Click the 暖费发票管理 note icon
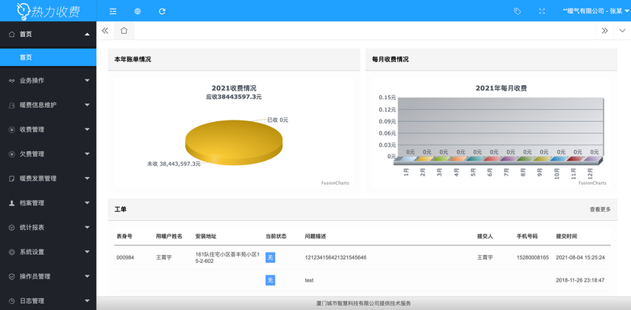 tap(12, 179)
